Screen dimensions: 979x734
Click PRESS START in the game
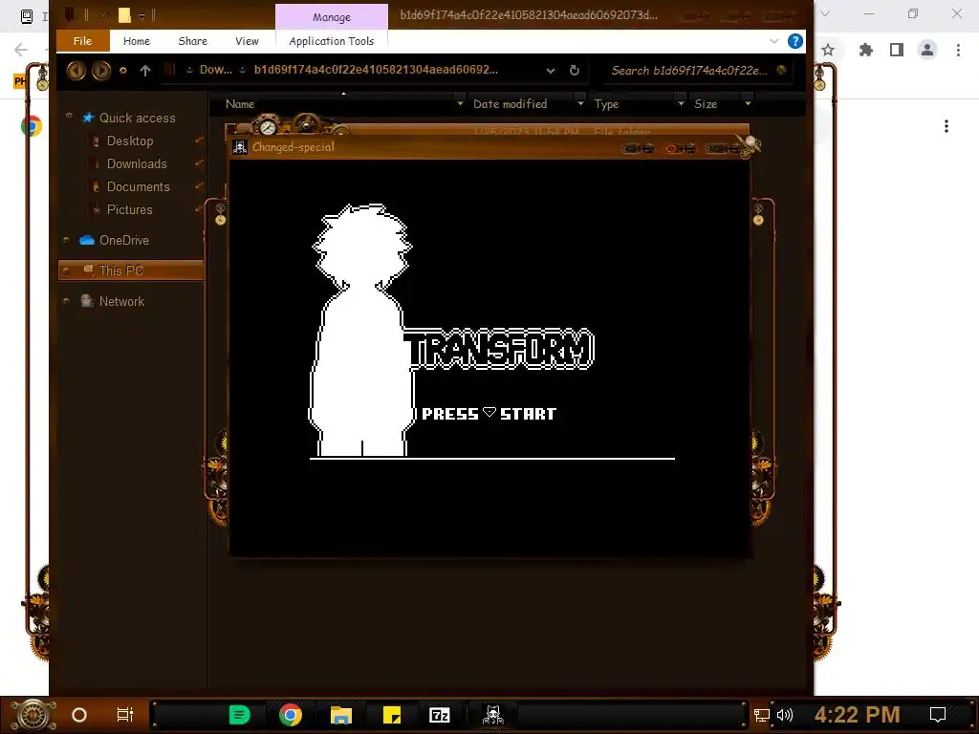pyautogui.click(x=489, y=413)
